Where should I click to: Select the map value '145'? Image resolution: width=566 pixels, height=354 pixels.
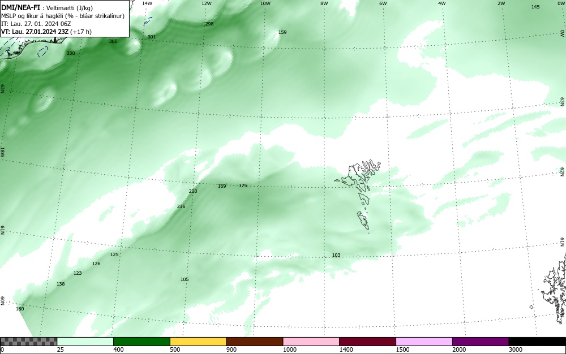pyautogui.click(x=535, y=7)
